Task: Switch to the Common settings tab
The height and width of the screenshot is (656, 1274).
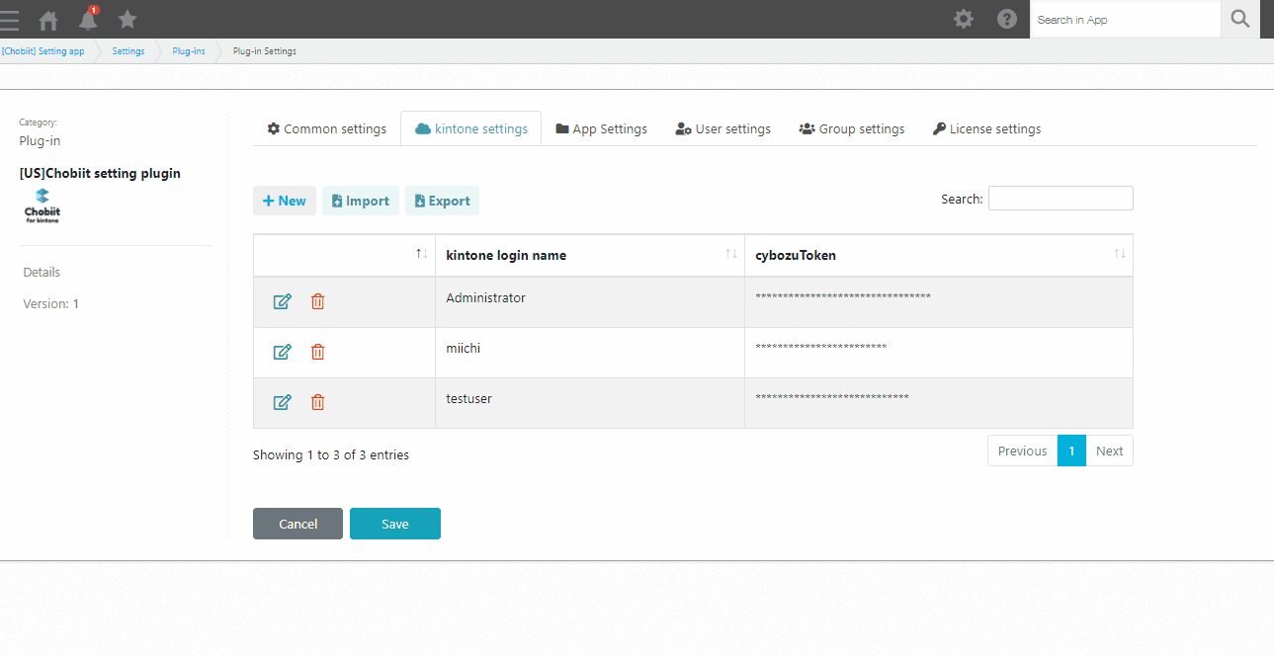Action: click(327, 128)
